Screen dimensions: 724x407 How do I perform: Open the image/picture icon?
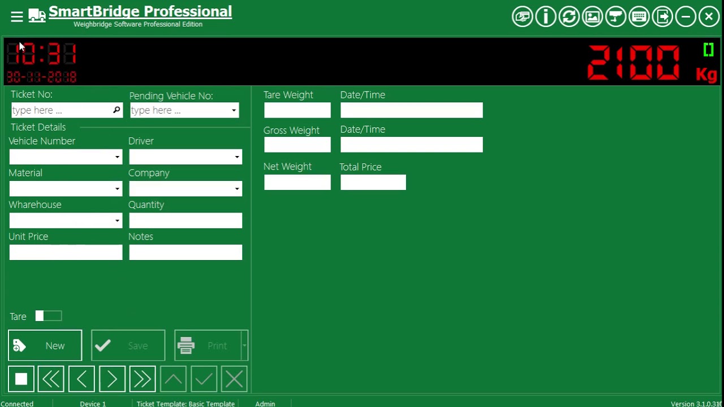[592, 17]
